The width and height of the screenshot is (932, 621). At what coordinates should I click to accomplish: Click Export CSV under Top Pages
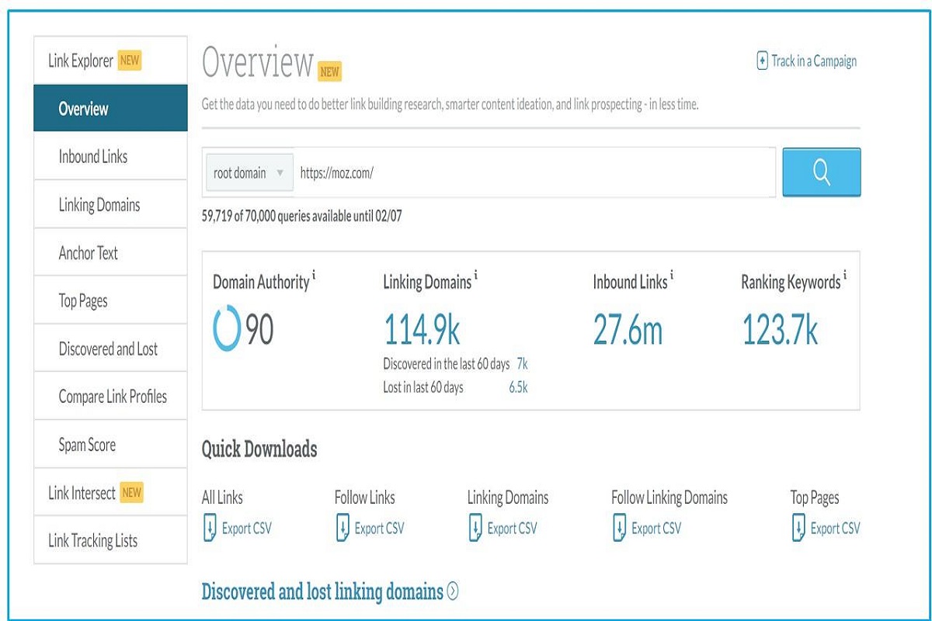pyautogui.click(x=836, y=529)
